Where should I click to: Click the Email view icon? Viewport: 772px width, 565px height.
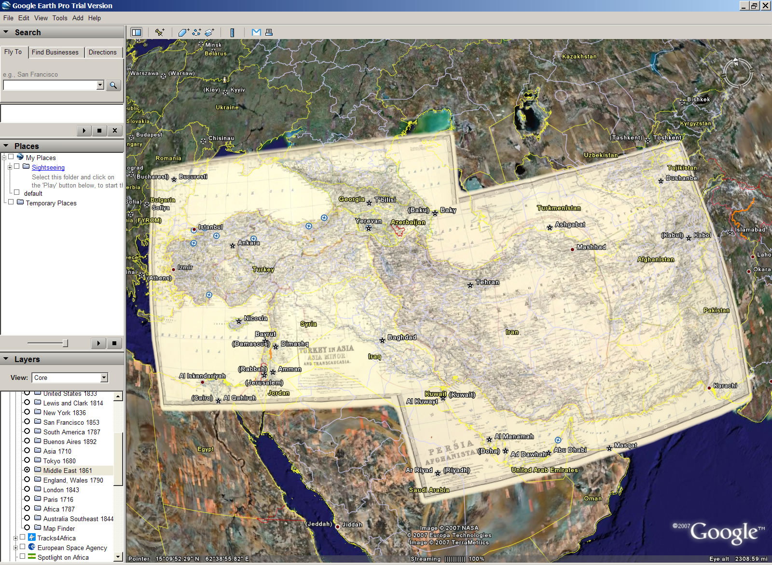pyautogui.click(x=256, y=32)
